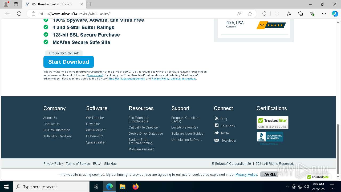Open the Collections icon

point(301,14)
